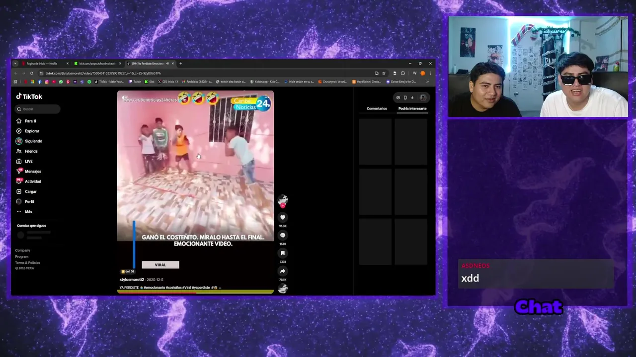Switch to the kick.com popout tab
Image resolution: width=636 pixels, height=357 pixels.
(97, 63)
